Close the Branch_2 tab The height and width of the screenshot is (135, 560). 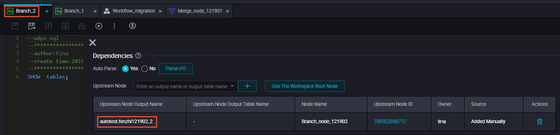coord(47,11)
